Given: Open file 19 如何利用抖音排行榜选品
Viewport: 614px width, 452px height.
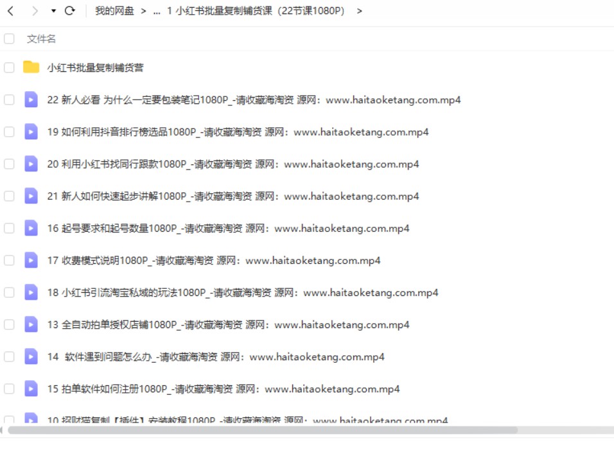Looking at the screenshot, I should coord(238,132).
